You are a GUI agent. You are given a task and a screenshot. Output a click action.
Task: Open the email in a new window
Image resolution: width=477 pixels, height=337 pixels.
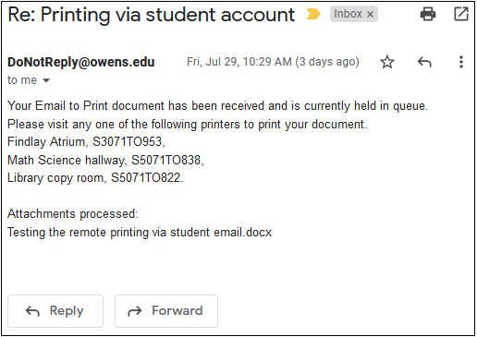[461, 14]
